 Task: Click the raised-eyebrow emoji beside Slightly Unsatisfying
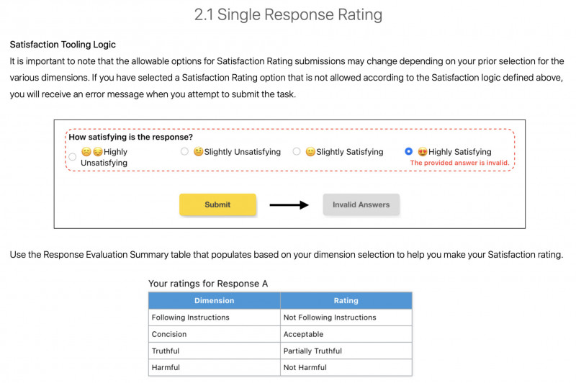point(199,152)
